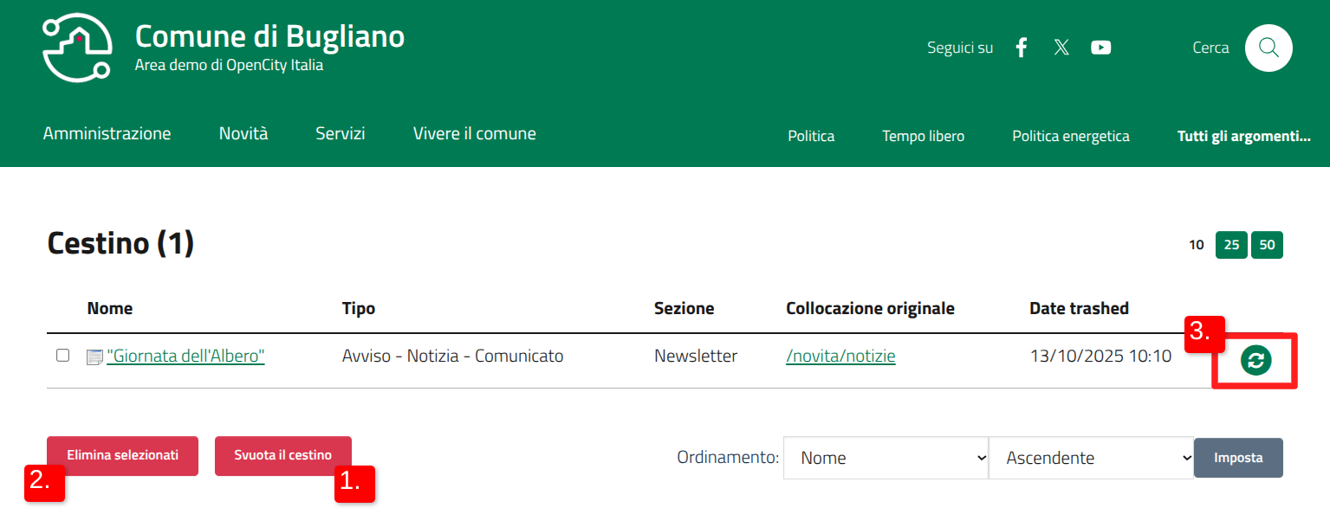Apply sorting with Imposta button
Viewport: 1330px width, 527px height.
coord(1238,458)
